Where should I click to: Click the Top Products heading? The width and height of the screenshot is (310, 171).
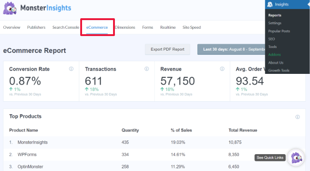coord(26,116)
